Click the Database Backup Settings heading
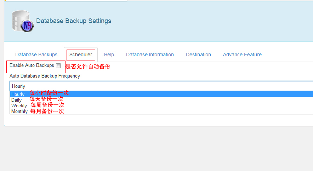This screenshot has width=313, height=171. point(74,21)
